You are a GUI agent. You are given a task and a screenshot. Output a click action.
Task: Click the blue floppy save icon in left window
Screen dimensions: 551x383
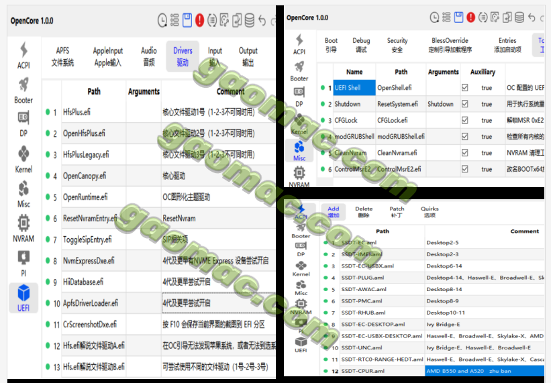187,20
